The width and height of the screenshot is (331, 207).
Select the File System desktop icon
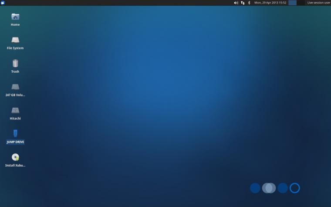point(15,40)
